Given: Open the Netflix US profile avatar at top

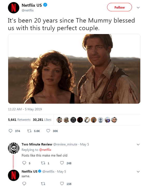Looking at the screenshot, I should point(13,8).
